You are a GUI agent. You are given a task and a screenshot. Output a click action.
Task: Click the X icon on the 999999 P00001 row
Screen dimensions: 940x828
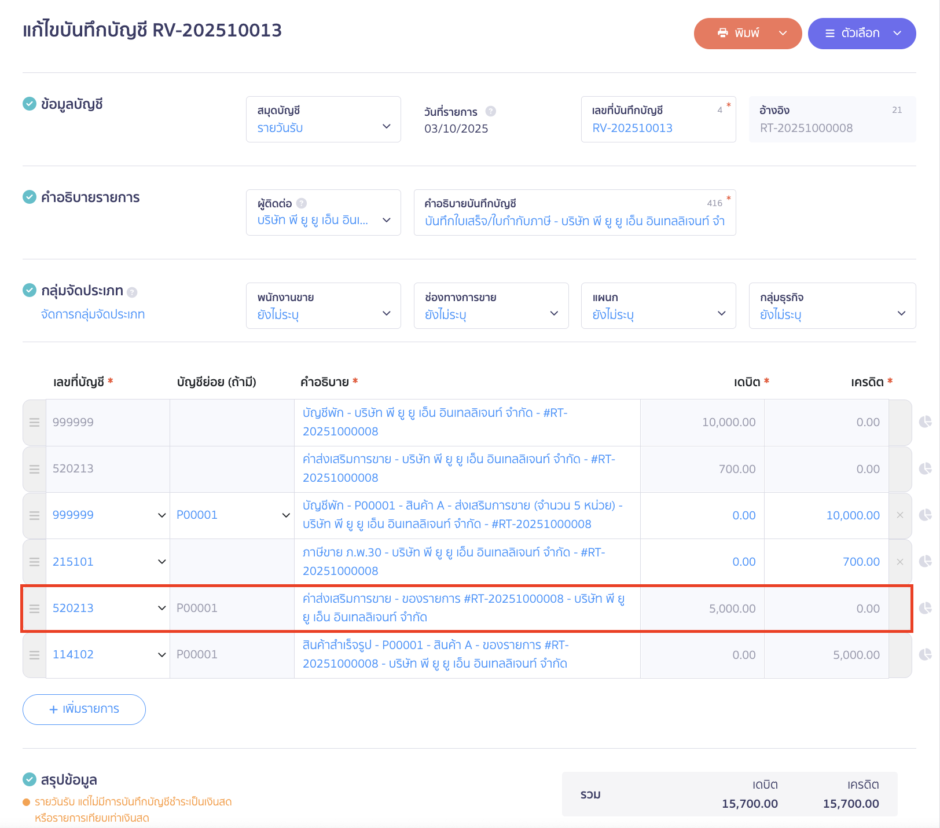click(900, 515)
